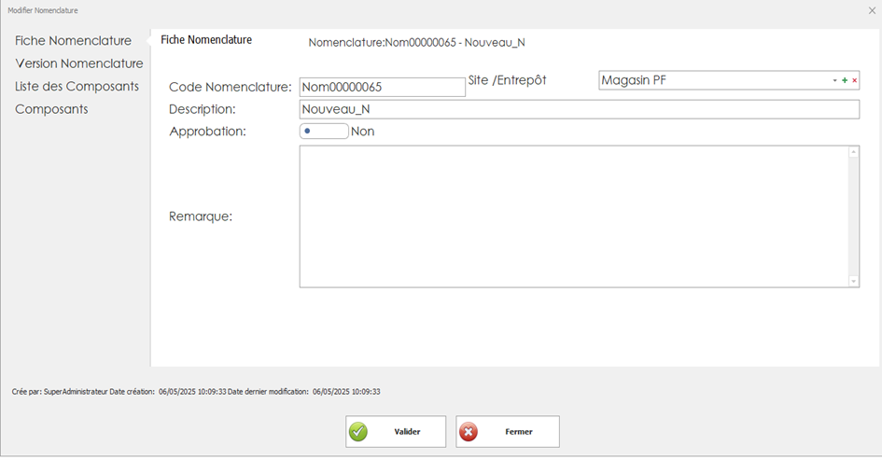Image resolution: width=882 pixels, height=460 pixels.
Task: Go to Liste des Composants tab
Action: coord(77,87)
